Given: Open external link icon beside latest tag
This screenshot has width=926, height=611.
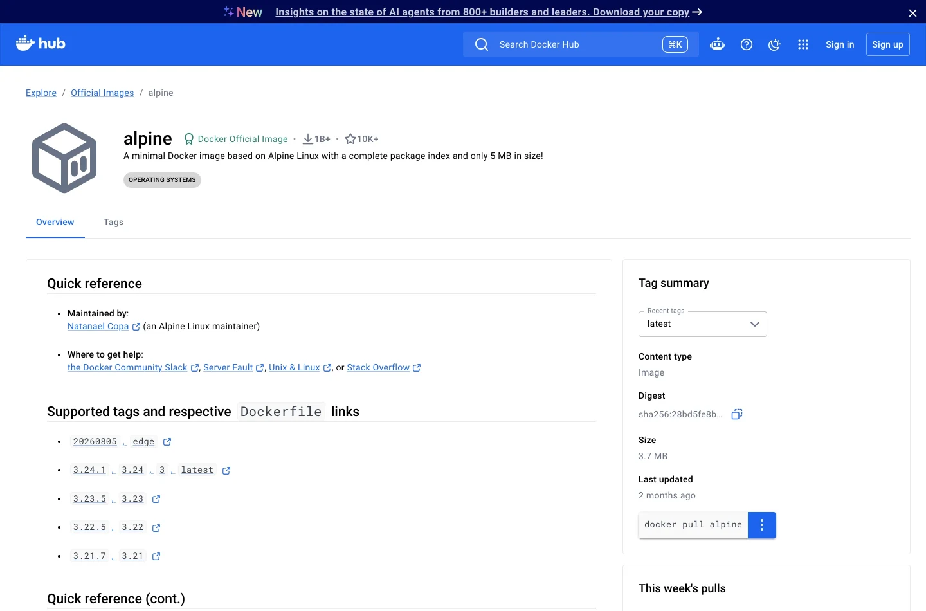Looking at the screenshot, I should pos(226,471).
